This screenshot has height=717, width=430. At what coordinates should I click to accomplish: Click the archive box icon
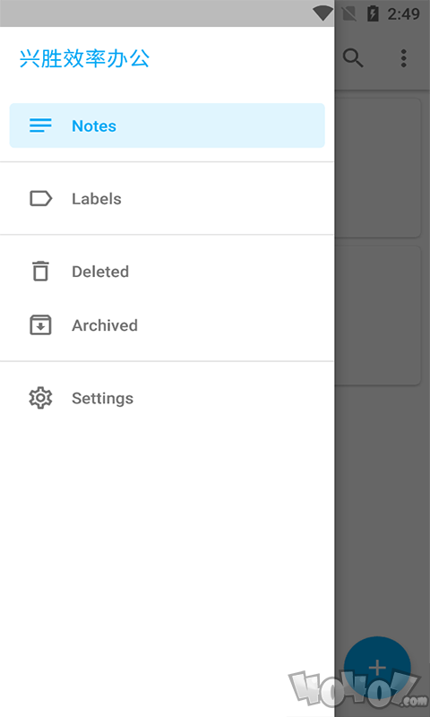click(40, 325)
